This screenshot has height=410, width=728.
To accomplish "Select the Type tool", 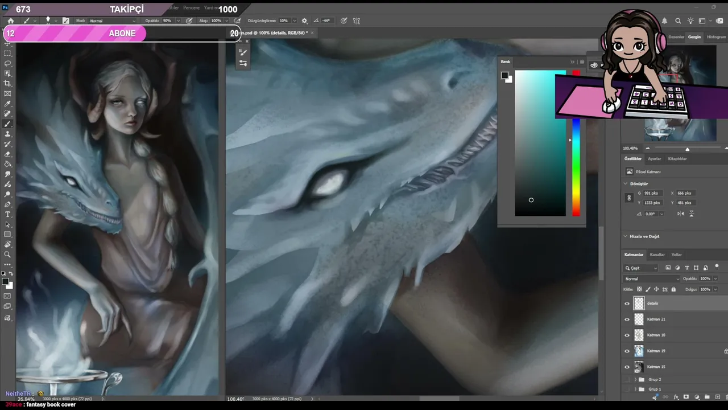I will tap(7, 215).
